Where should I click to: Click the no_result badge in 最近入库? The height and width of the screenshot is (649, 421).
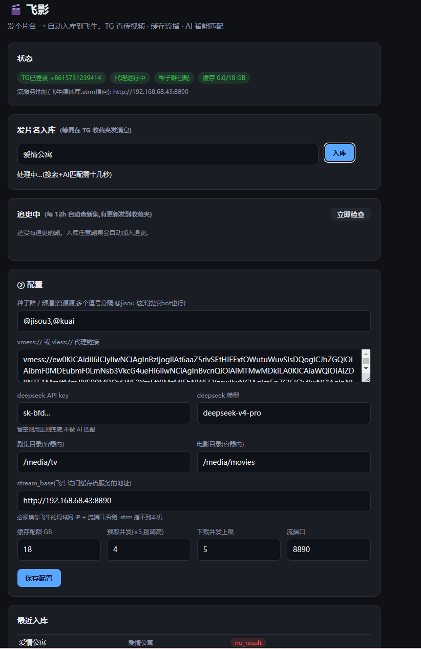pyautogui.click(x=248, y=643)
